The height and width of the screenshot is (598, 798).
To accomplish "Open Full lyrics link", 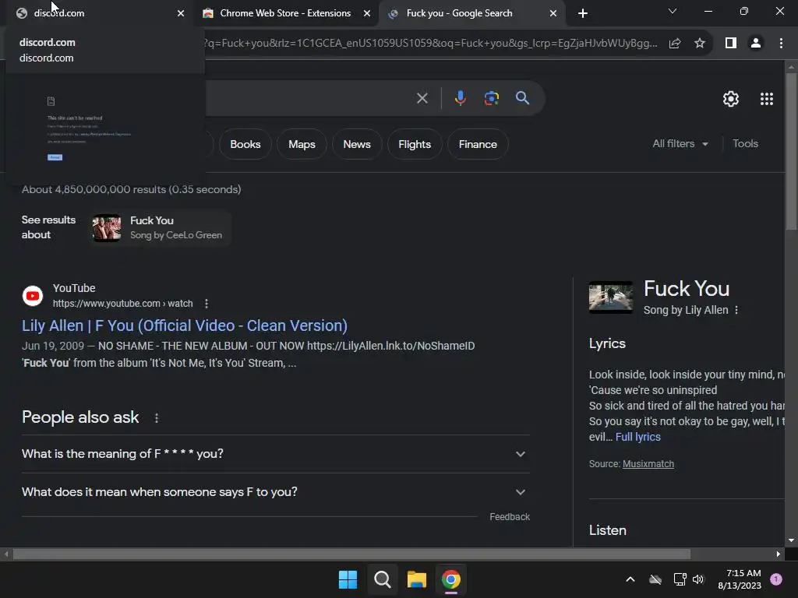I will pos(637,437).
